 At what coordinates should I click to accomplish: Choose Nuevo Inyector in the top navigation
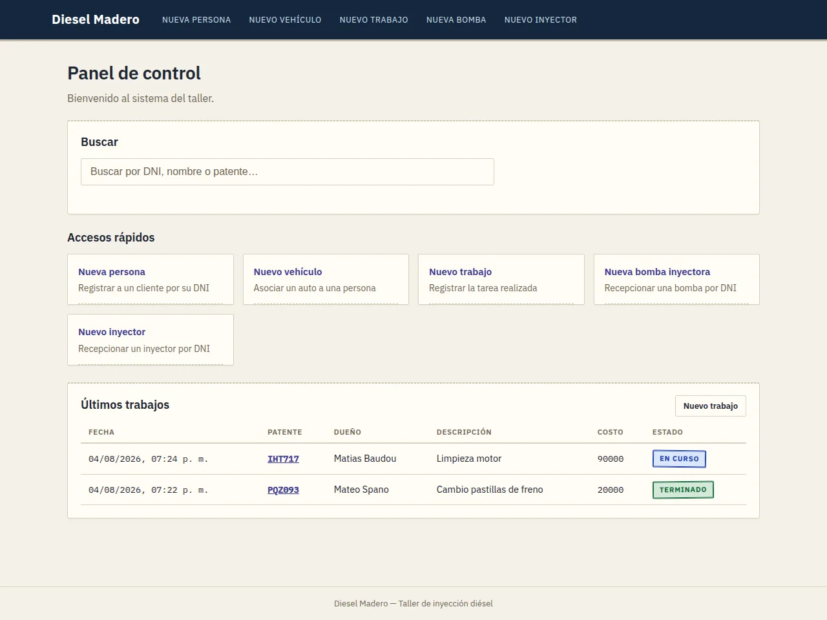(x=541, y=20)
